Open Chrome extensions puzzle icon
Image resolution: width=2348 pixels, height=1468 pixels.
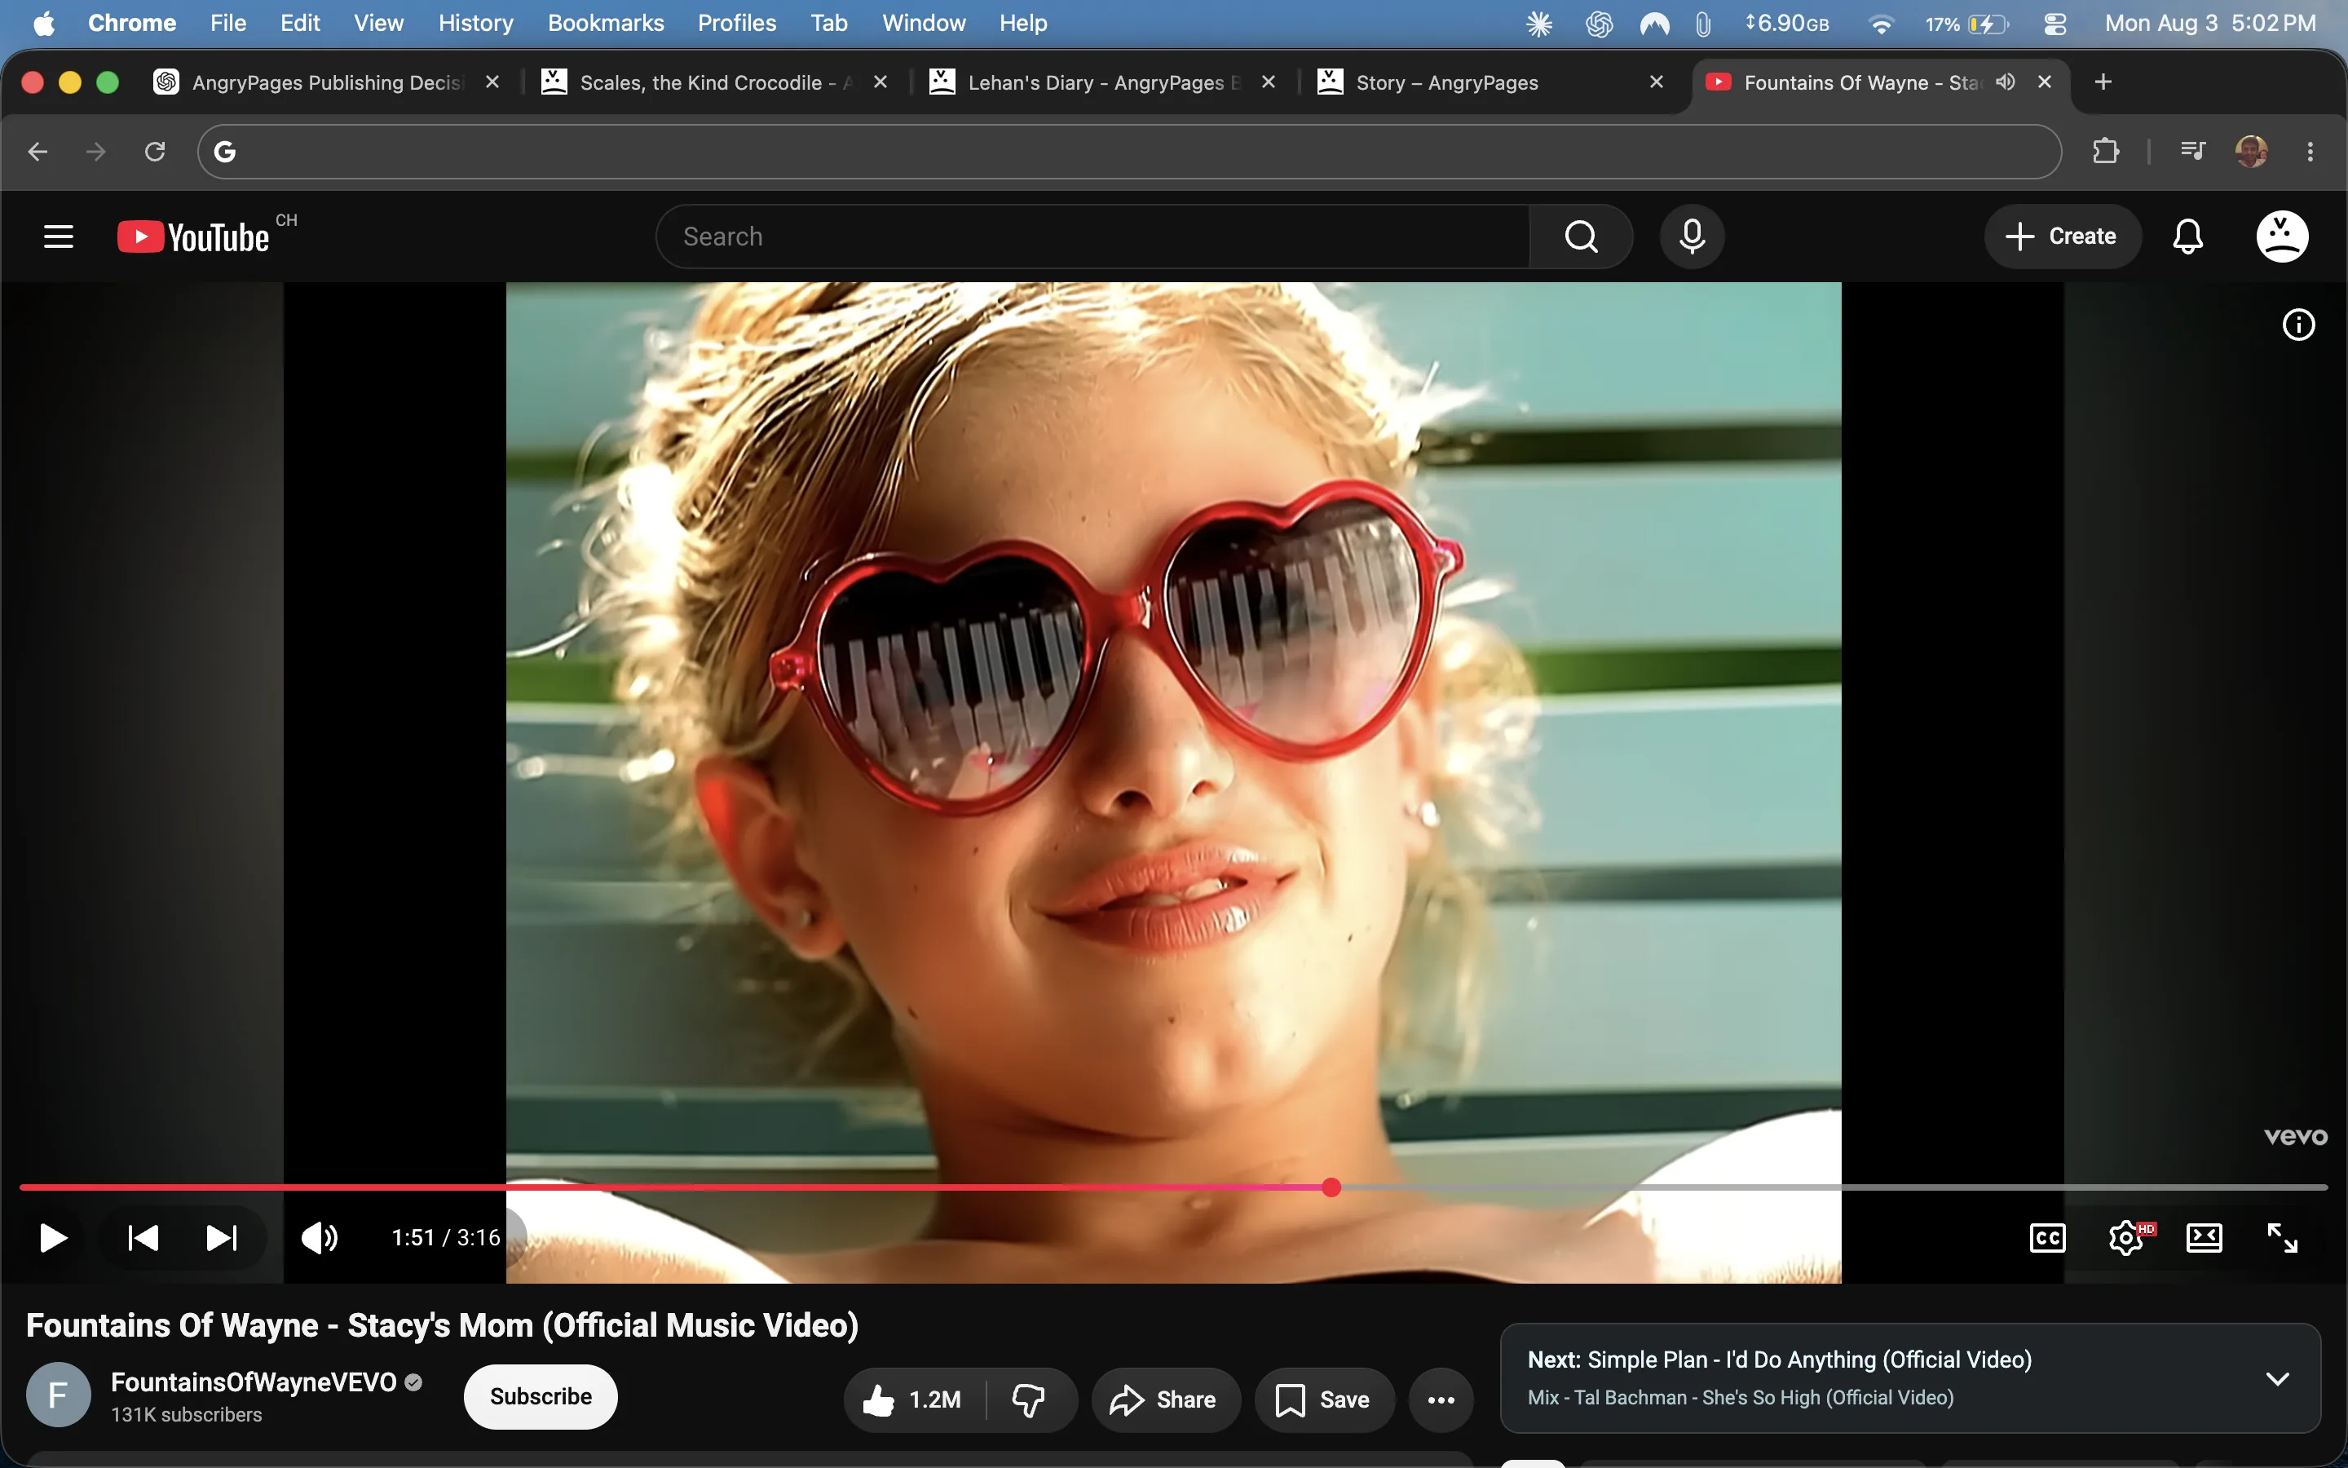click(x=2105, y=152)
